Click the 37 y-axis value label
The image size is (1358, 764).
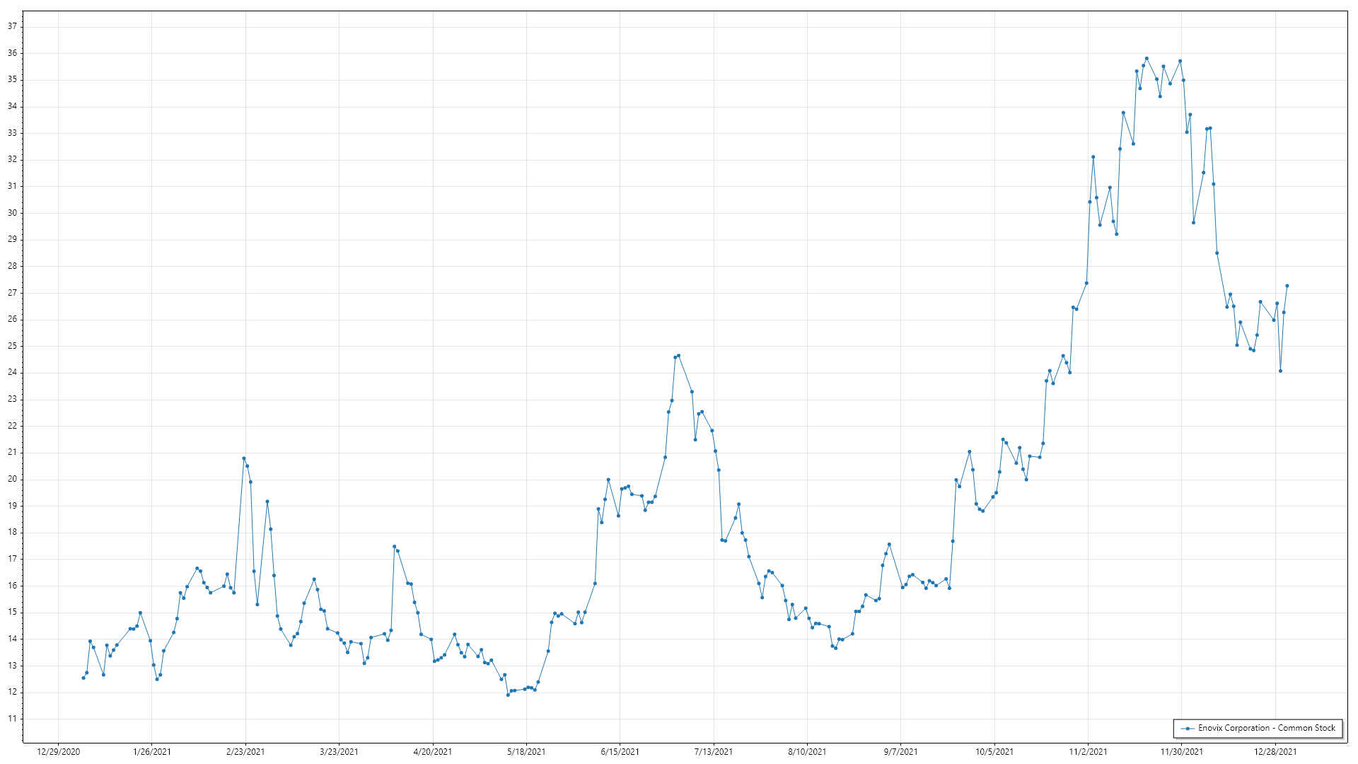click(x=12, y=26)
